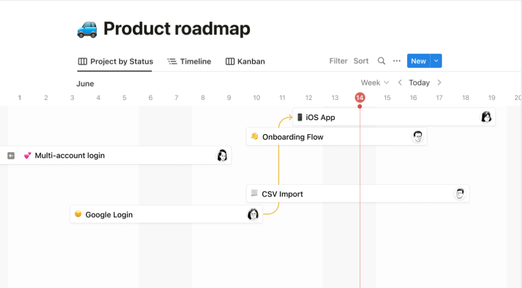Click the avatar on Multi-account login bar

click(x=222, y=155)
